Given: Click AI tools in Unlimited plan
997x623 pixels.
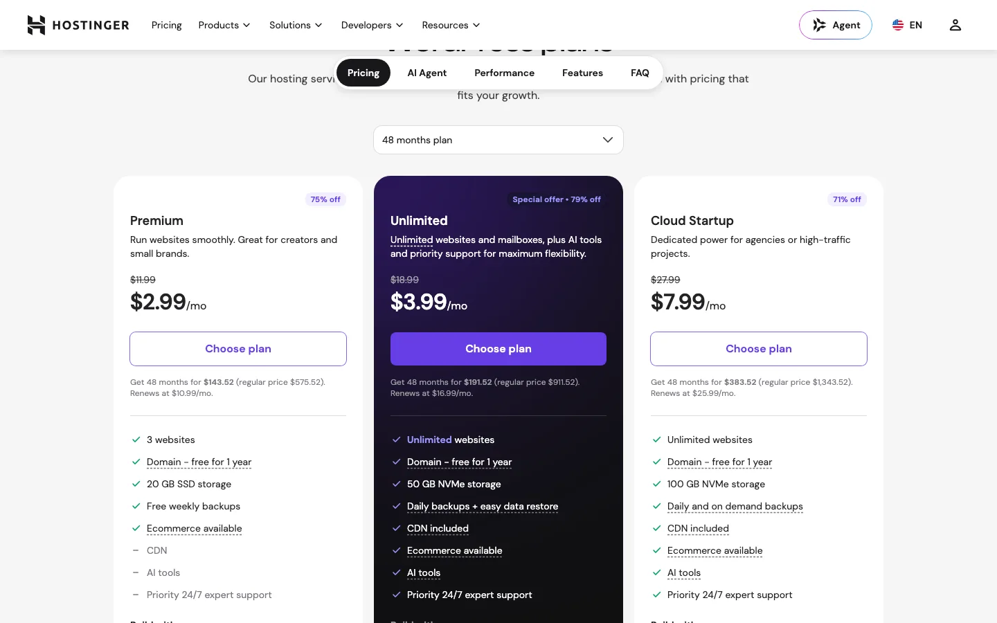Looking at the screenshot, I should click(x=424, y=572).
